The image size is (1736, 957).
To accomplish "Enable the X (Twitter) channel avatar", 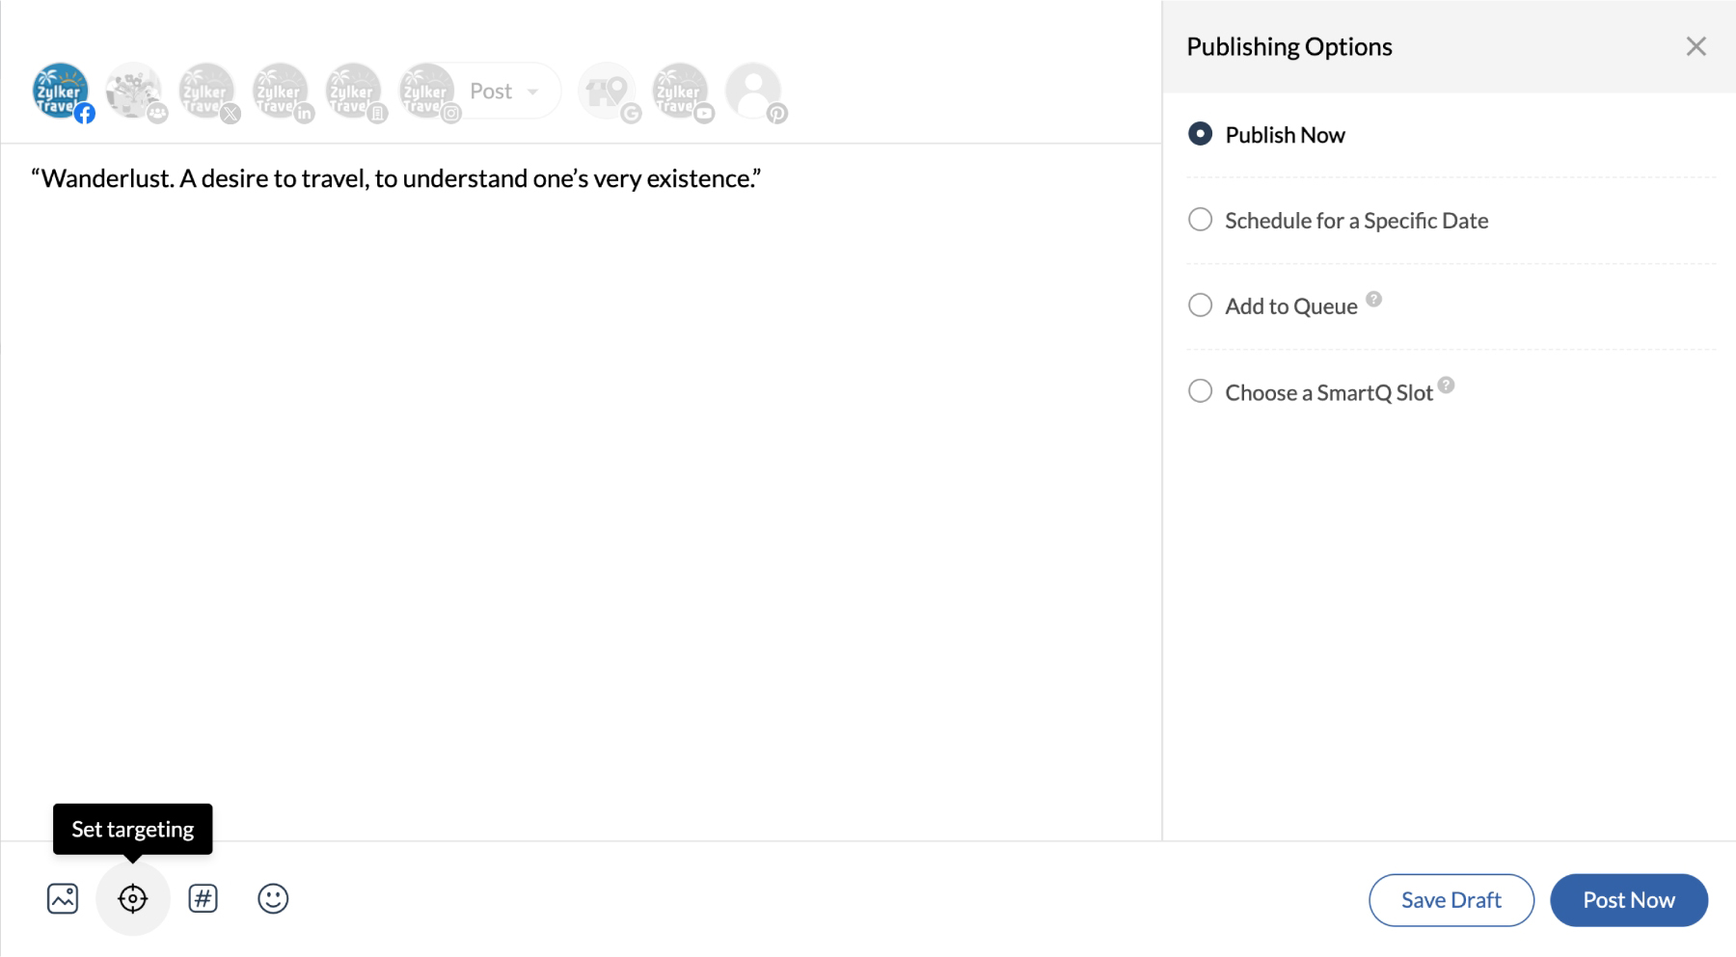I will pos(207,92).
